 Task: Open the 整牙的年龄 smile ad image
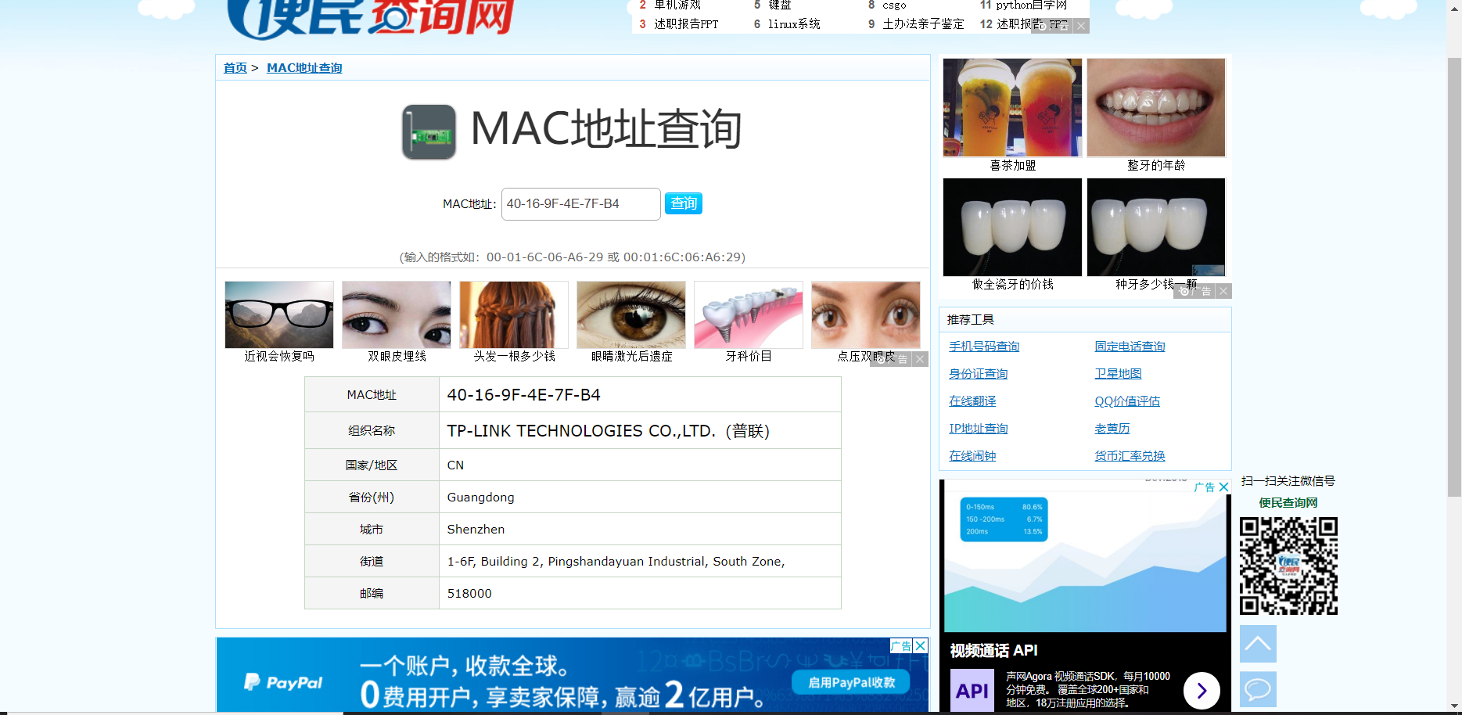[1156, 108]
